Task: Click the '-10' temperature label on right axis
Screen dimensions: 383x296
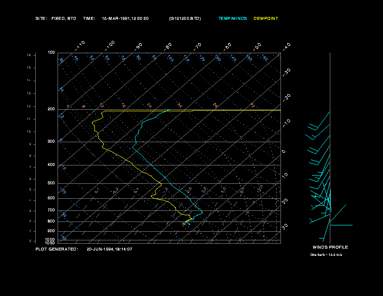Action: click(x=287, y=123)
